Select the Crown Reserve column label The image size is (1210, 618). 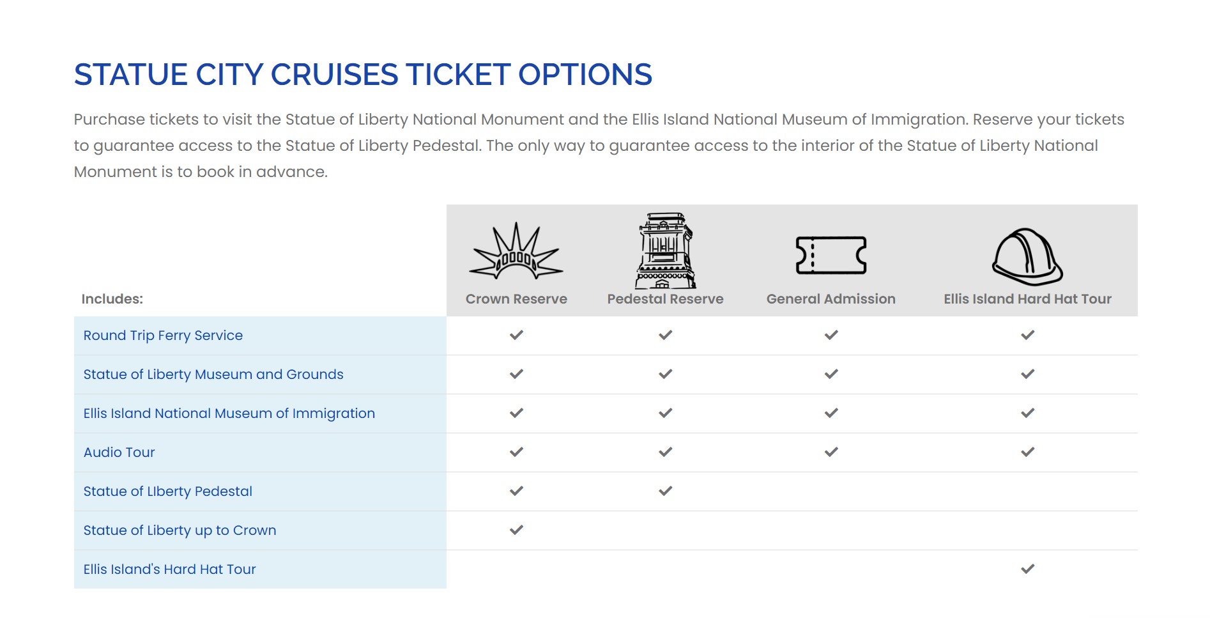516,299
